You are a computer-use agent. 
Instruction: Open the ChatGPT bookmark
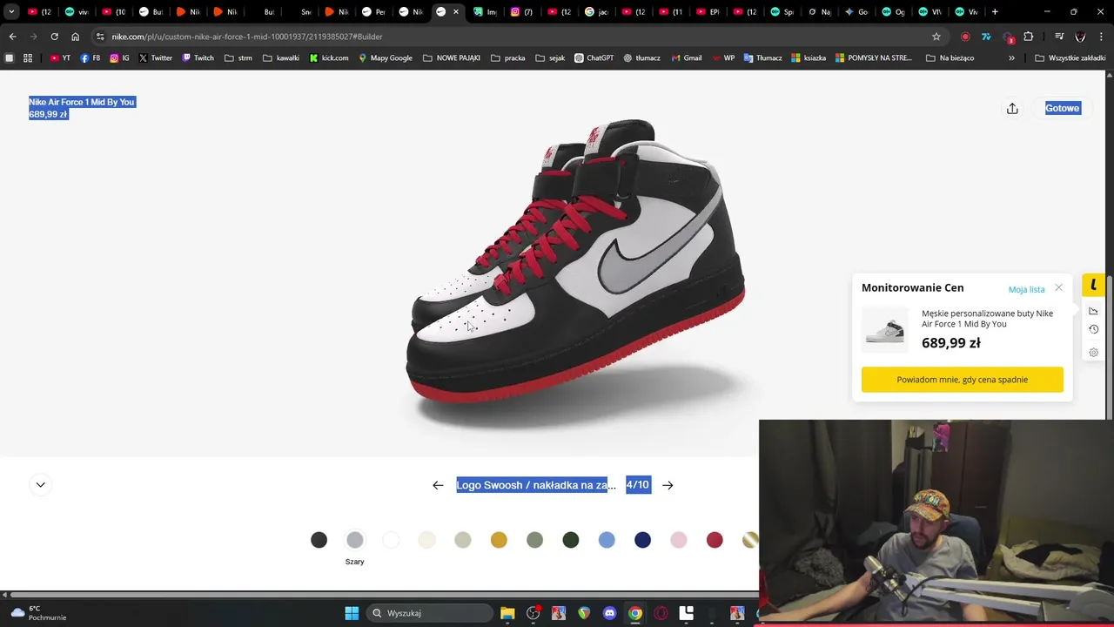(594, 58)
